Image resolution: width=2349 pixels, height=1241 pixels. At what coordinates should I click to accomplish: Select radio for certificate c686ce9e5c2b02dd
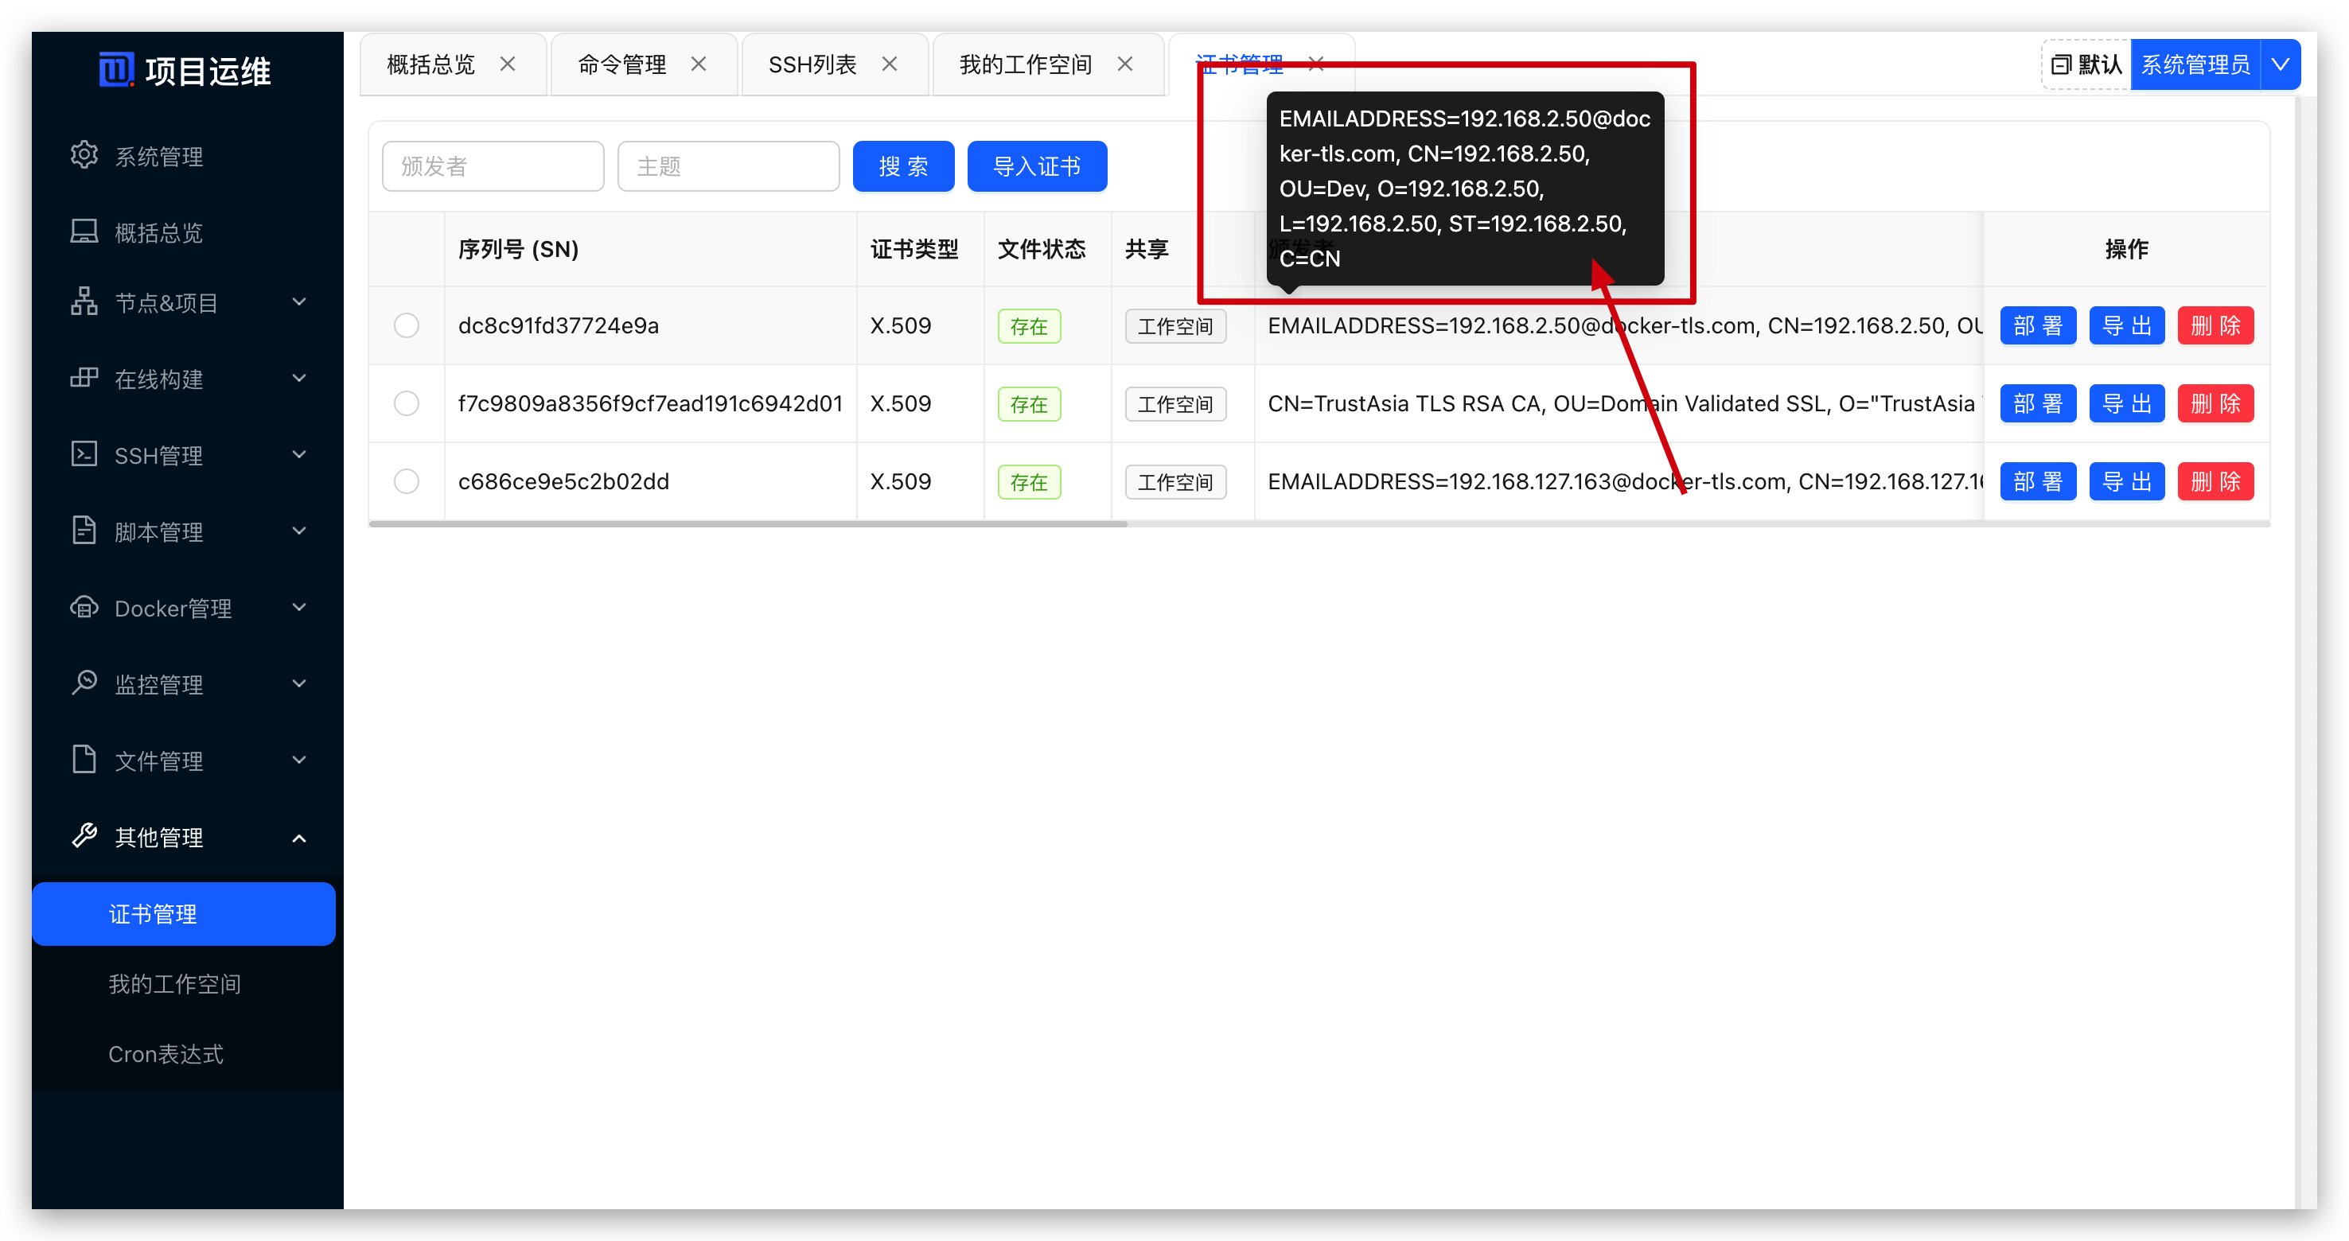(x=407, y=481)
